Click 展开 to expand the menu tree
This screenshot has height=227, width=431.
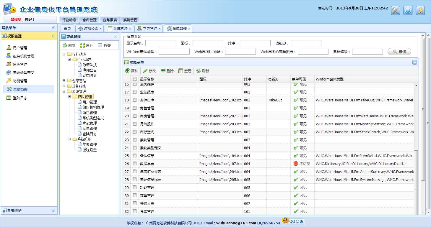click(87, 45)
